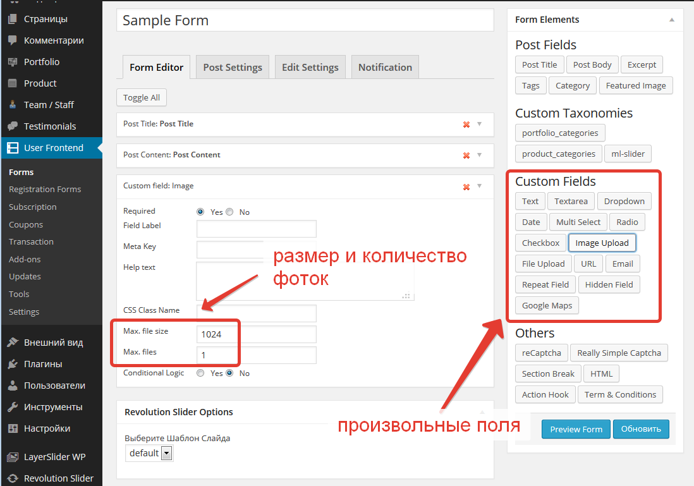Enable Conditional Logic by selecting Yes
Viewport: 694px width, 486px height.
pyautogui.click(x=200, y=373)
